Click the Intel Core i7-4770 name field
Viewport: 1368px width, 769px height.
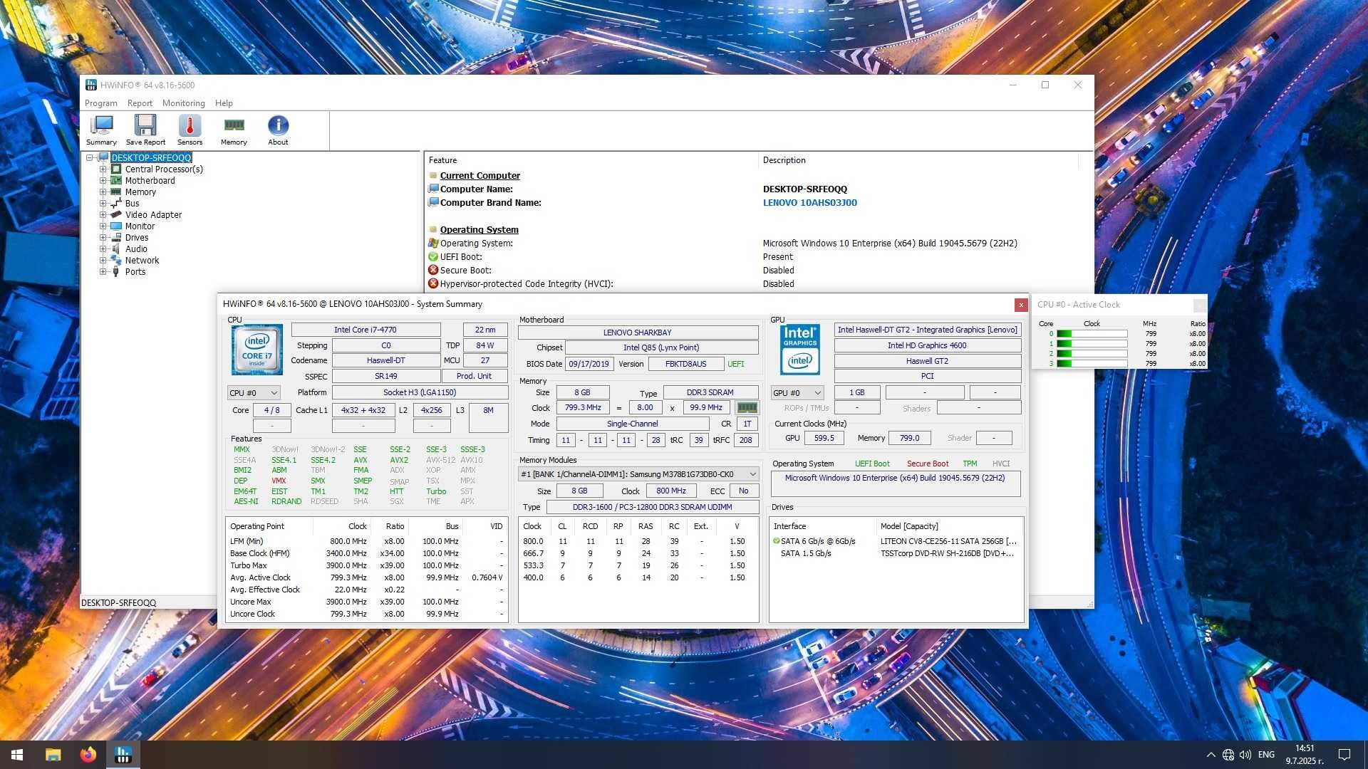tap(366, 330)
